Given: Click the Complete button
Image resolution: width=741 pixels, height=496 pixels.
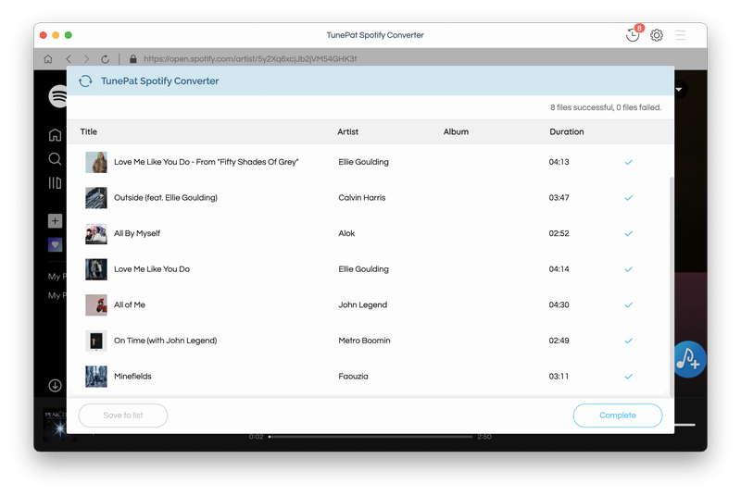Looking at the screenshot, I should (618, 415).
